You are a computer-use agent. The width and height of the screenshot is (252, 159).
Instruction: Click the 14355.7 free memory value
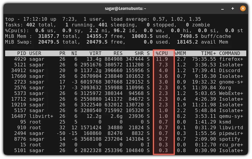pyautogui.click(x=97, y=36)
